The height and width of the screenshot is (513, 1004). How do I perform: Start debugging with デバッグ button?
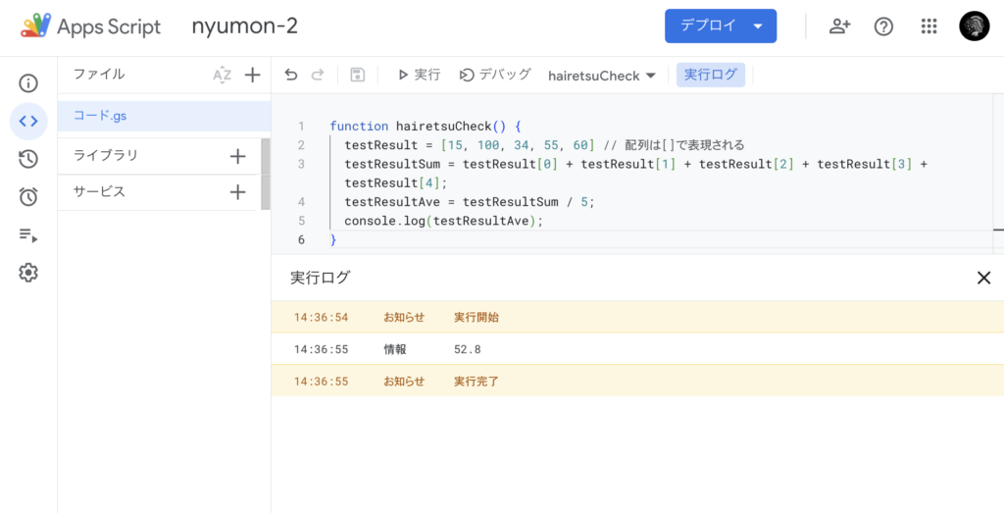tap(495, 75)
